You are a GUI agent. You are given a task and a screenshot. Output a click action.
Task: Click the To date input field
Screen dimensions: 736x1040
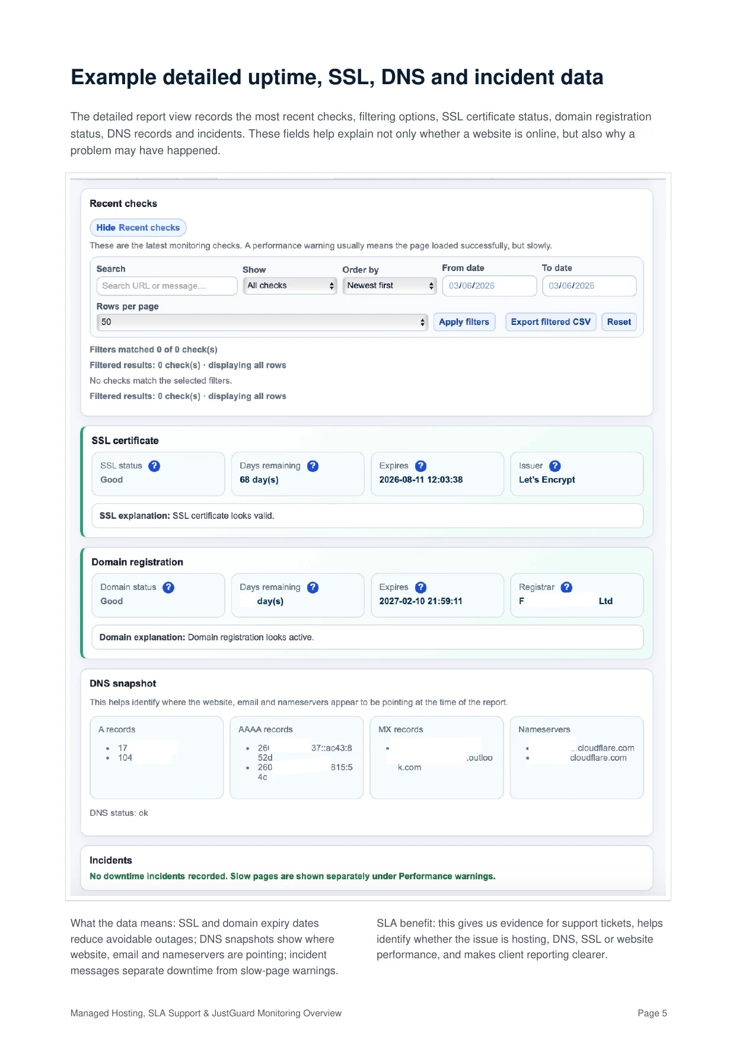click(590, 286)
